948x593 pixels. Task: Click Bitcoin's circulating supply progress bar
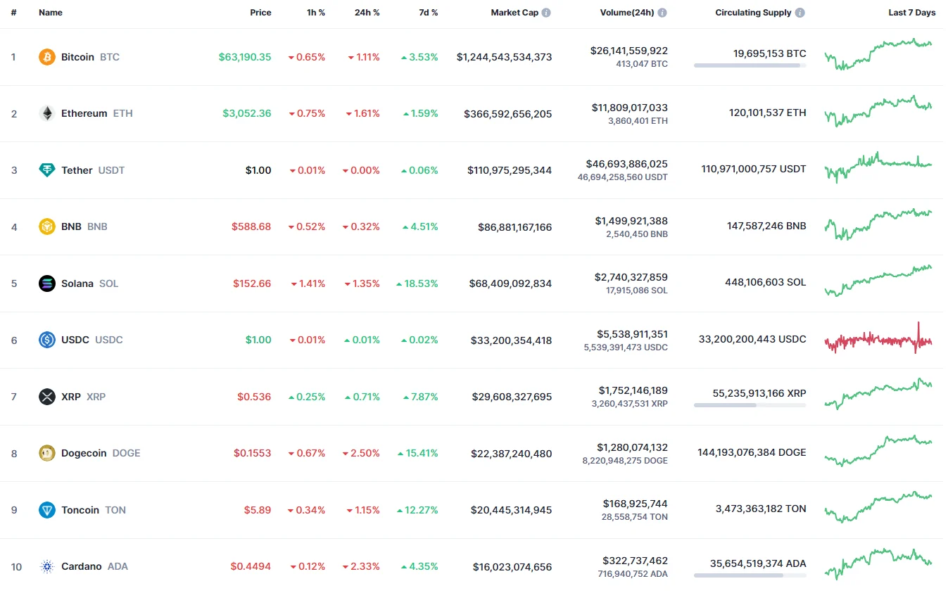coord(750,65)
